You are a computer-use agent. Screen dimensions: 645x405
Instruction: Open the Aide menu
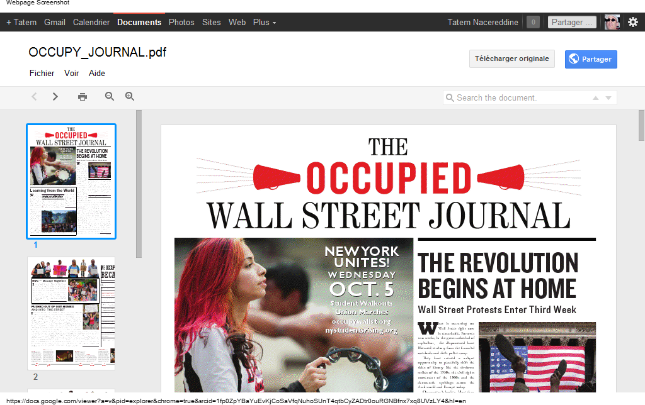[96, 73]
